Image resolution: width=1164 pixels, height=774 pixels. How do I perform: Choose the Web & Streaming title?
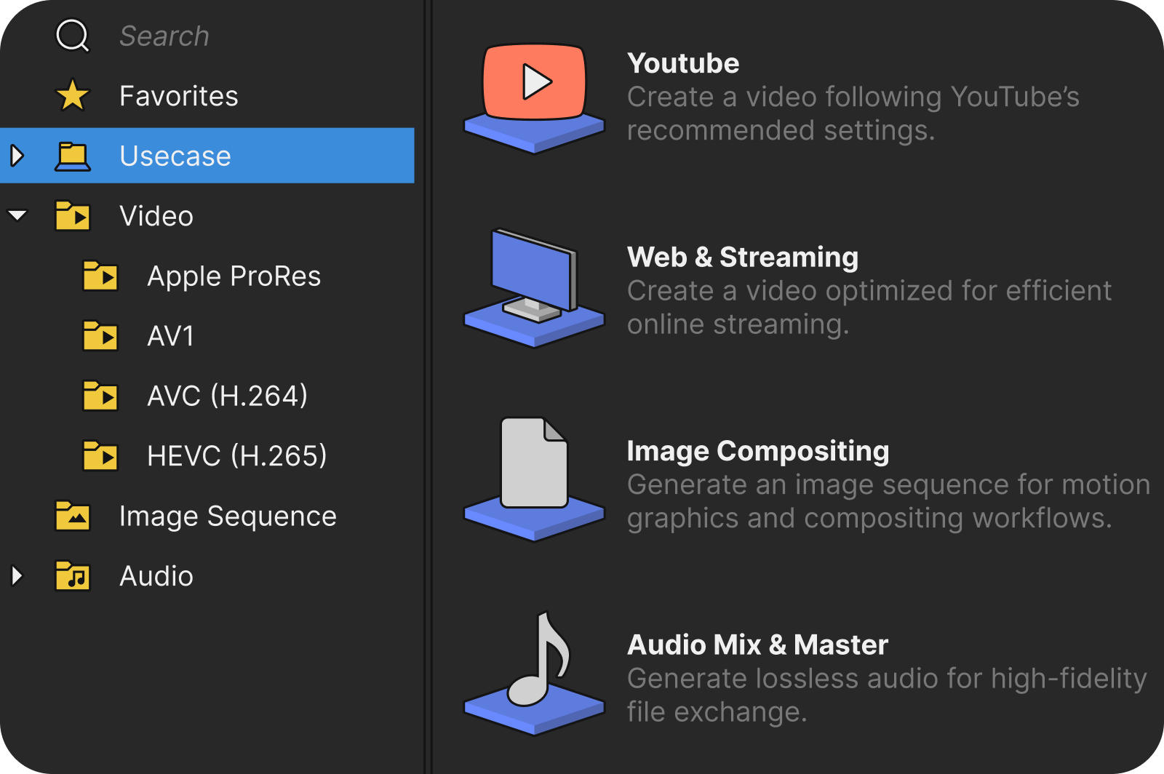(743, 257)
